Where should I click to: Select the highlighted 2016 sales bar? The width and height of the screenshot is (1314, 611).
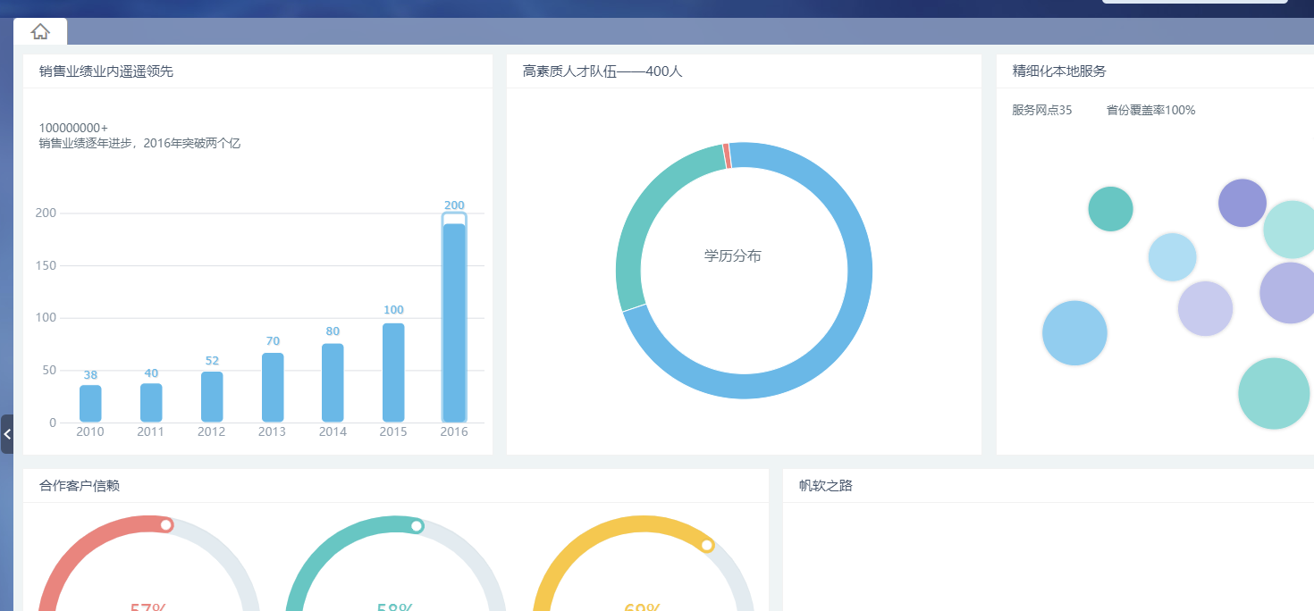(454, 317)
